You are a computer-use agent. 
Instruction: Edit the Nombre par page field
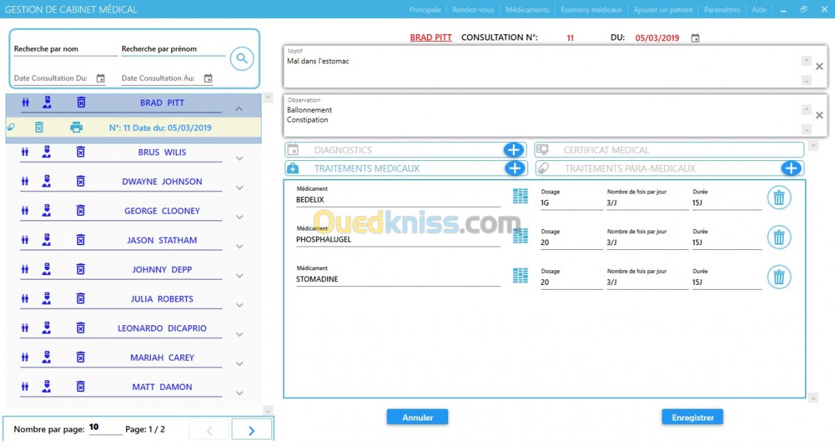[95, 428]
